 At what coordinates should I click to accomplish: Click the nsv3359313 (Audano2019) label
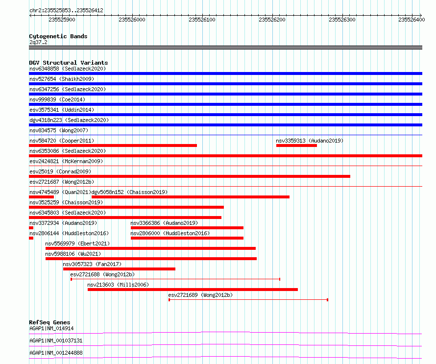click(x=310, y=141)
